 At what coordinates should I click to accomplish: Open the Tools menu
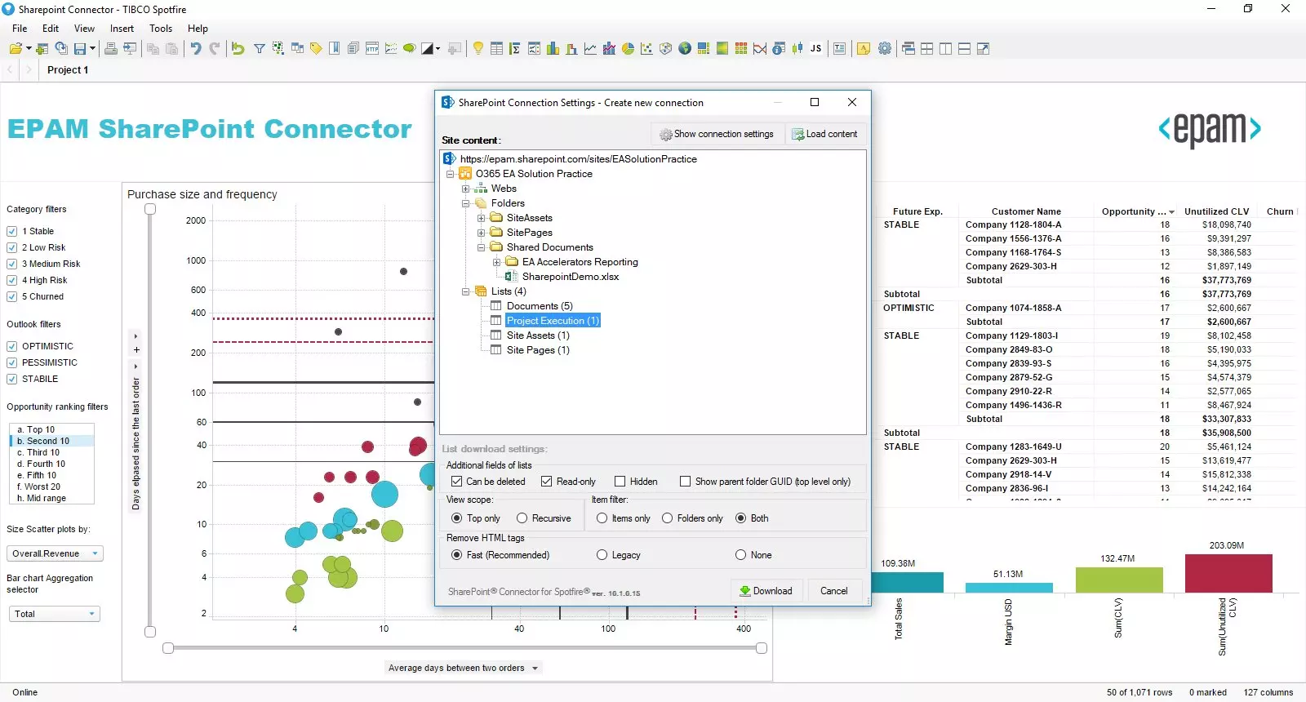161,29
